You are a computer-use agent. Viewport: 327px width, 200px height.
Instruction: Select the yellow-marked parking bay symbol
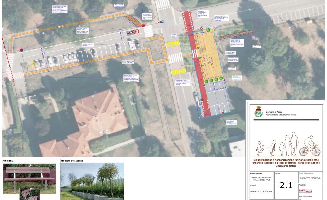coord(31,65)
